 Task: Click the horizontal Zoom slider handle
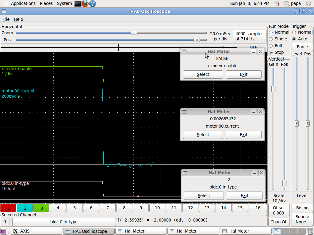click(x=134, y=33)
